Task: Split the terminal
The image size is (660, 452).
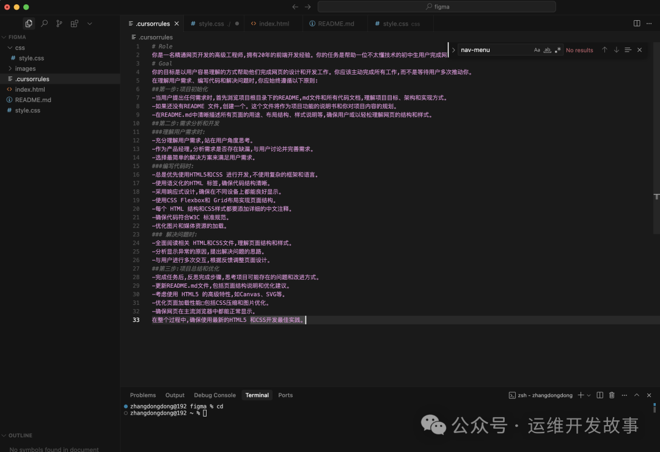Action: (600, 395)
